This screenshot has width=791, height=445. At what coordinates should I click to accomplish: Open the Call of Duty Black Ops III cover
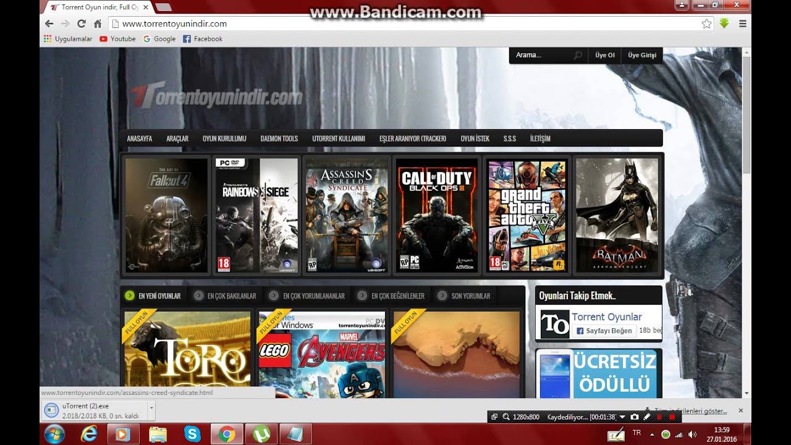437,215
